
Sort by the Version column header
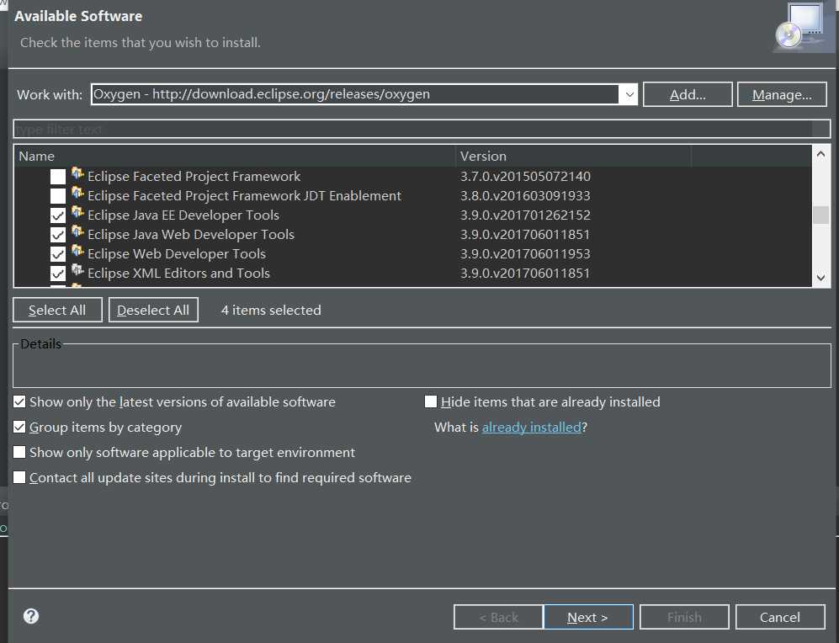click(573, 156)
